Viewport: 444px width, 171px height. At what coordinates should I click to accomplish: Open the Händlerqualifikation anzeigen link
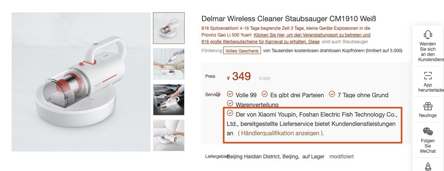[x=281, y=133]
